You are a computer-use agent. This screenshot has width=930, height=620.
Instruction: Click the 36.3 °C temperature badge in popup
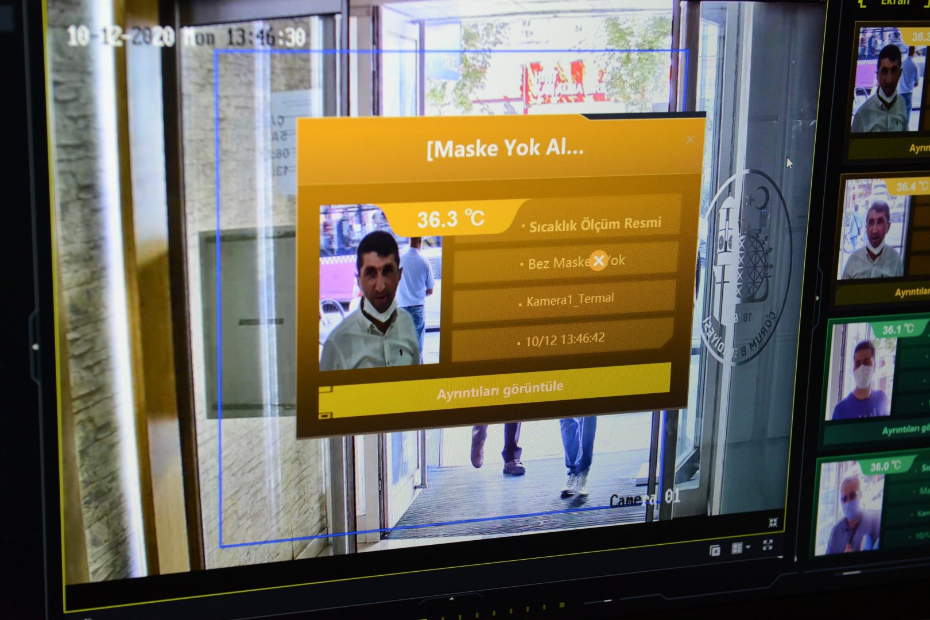pos(450,219)
